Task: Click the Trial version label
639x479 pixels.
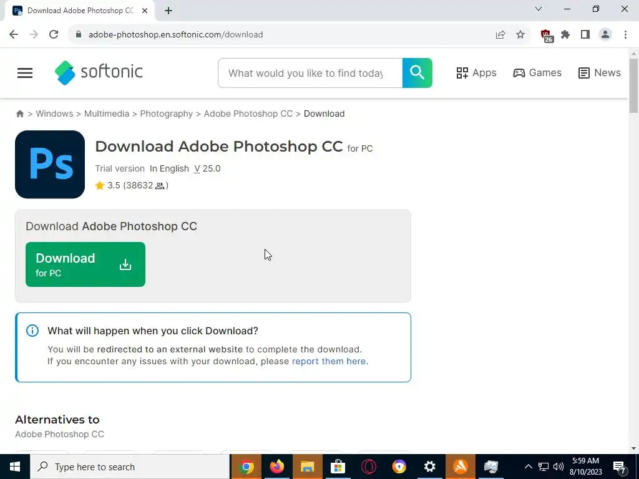Action: [120, 168]
